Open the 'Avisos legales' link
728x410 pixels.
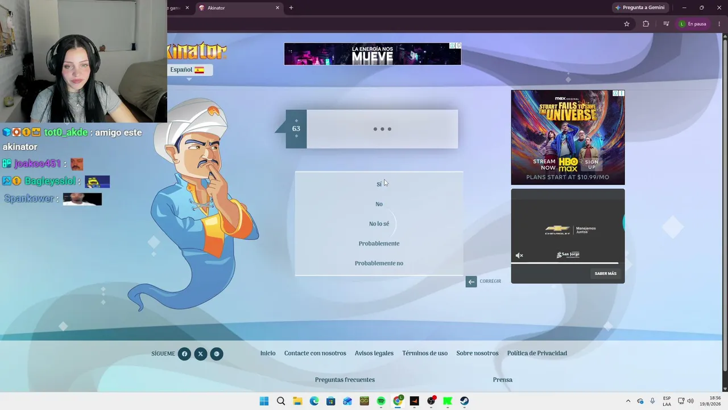tap(374, 353)
